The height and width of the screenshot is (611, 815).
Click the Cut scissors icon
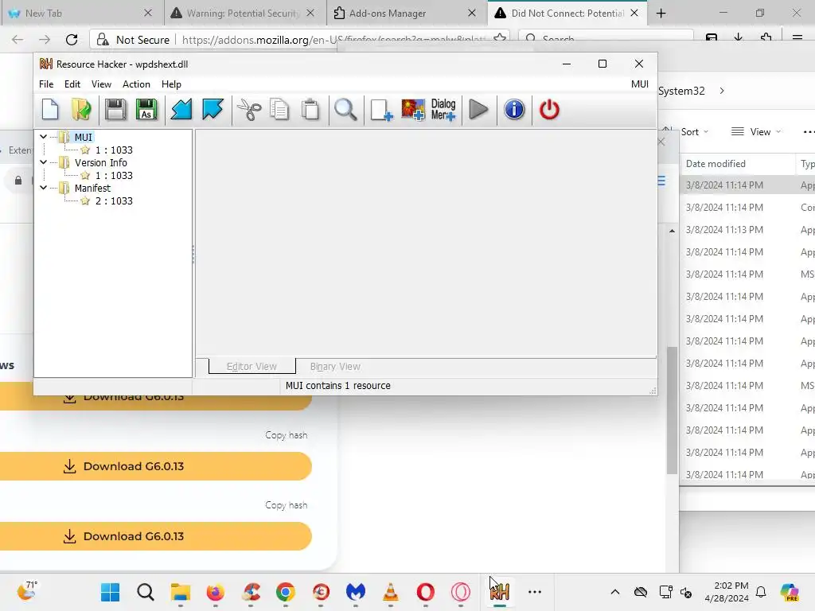tap(249, 110)
